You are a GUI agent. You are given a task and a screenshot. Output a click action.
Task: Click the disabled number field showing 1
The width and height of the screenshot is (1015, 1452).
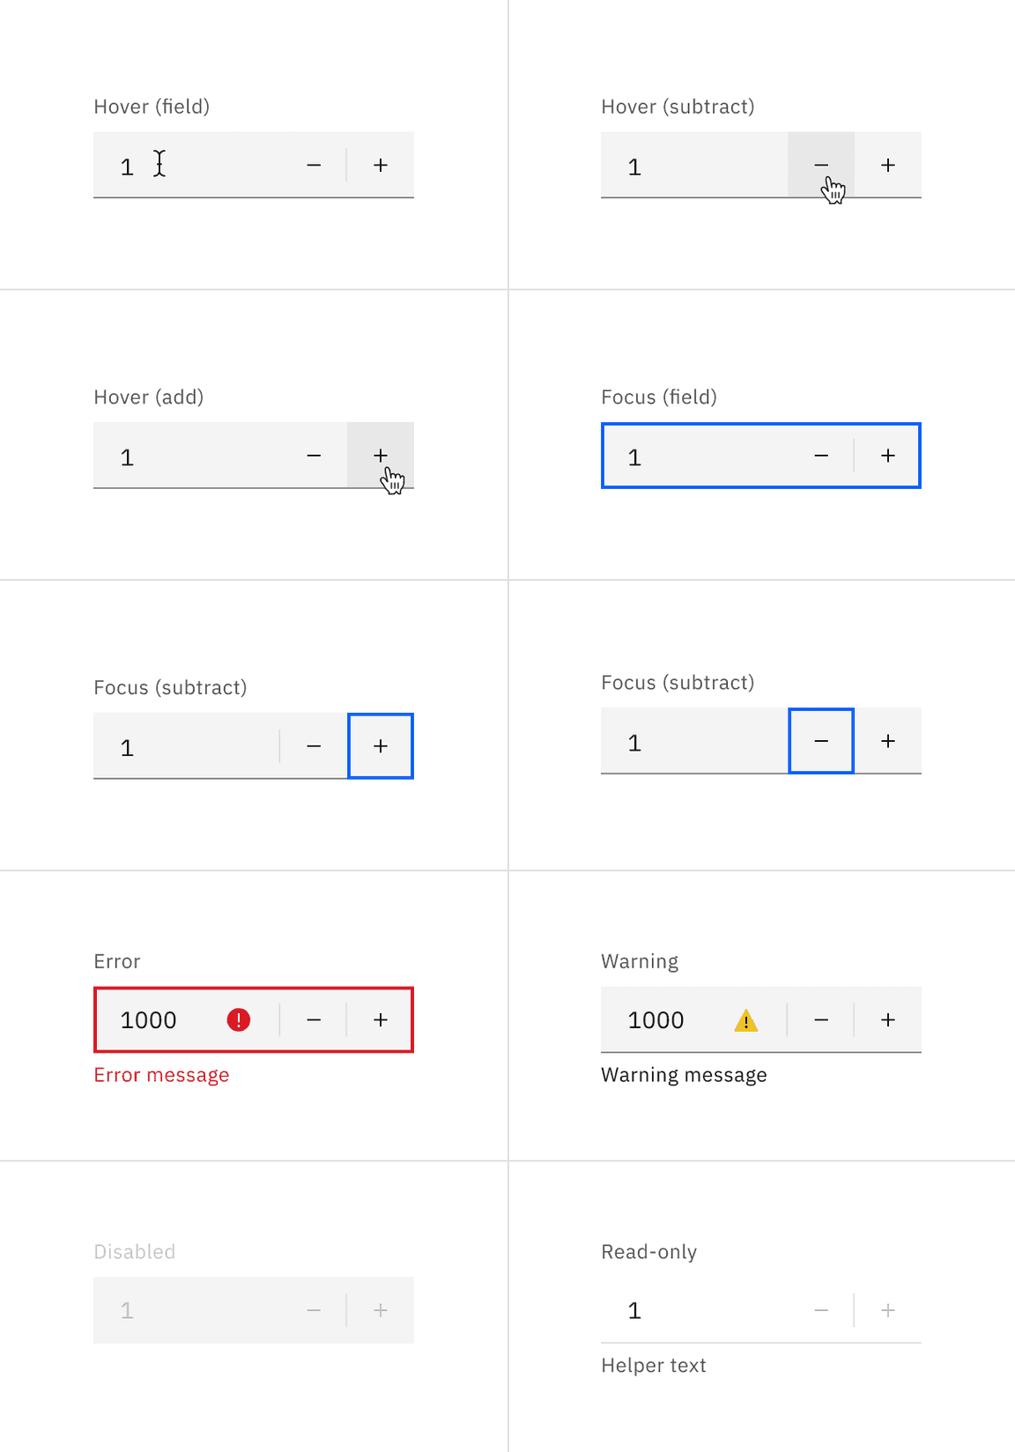point(128,1310)
